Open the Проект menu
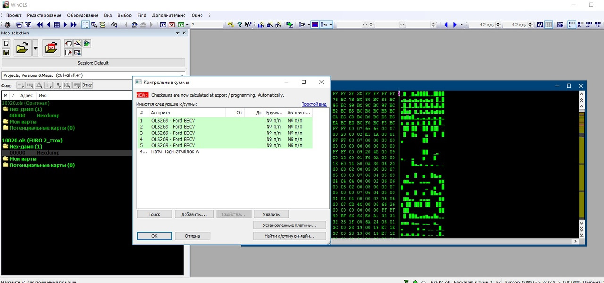Viewport: 604px width, 283px height. click(14, 15)
